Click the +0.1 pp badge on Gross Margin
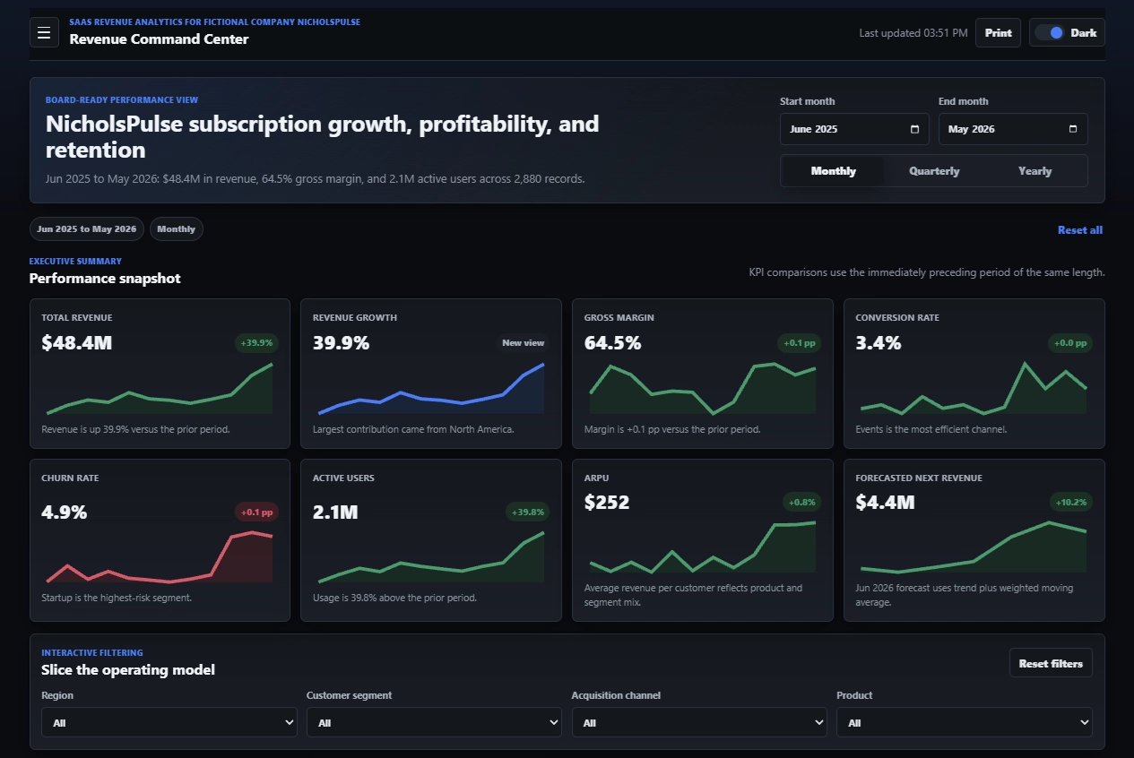Viewport: 1134px width, 758px height. coord(799,342)
